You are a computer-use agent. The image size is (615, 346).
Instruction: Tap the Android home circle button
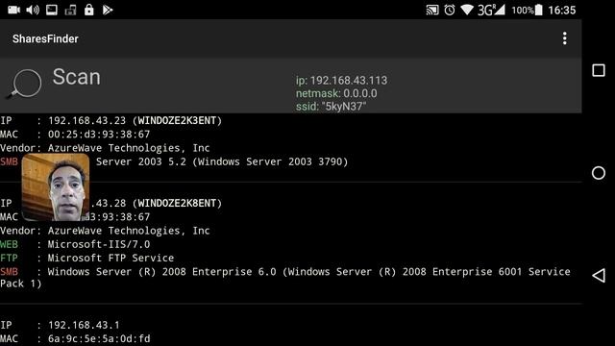pyautogui.click(x=598, y=173)
